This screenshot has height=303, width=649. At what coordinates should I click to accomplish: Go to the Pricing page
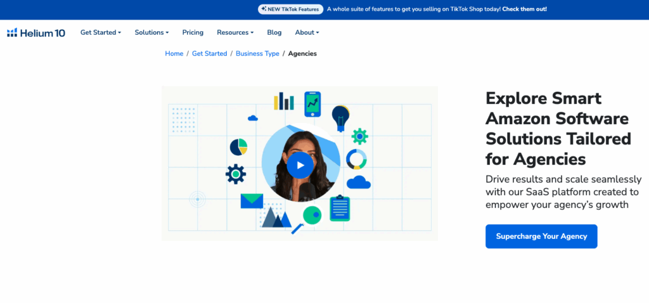pyautogui.click(x=193, y=32)
